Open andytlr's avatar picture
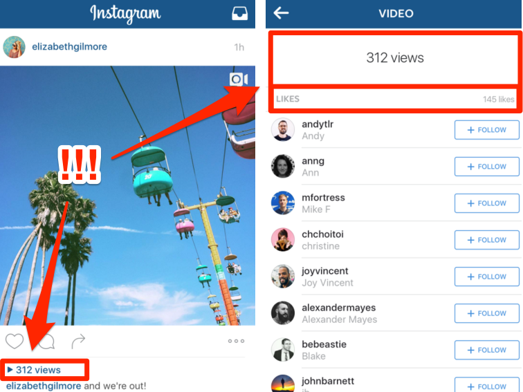 coord(283,129)
